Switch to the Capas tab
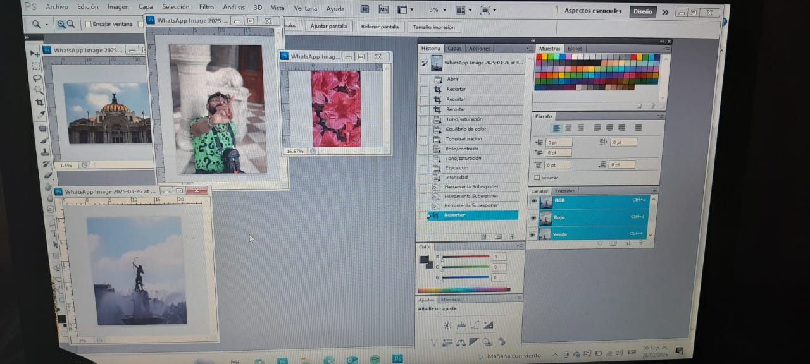The width and height of the screenshot is (810, 364). (454, 49)
